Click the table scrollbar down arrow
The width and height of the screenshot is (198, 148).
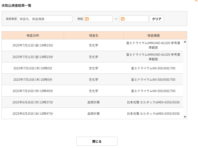[x=185, y=117]
